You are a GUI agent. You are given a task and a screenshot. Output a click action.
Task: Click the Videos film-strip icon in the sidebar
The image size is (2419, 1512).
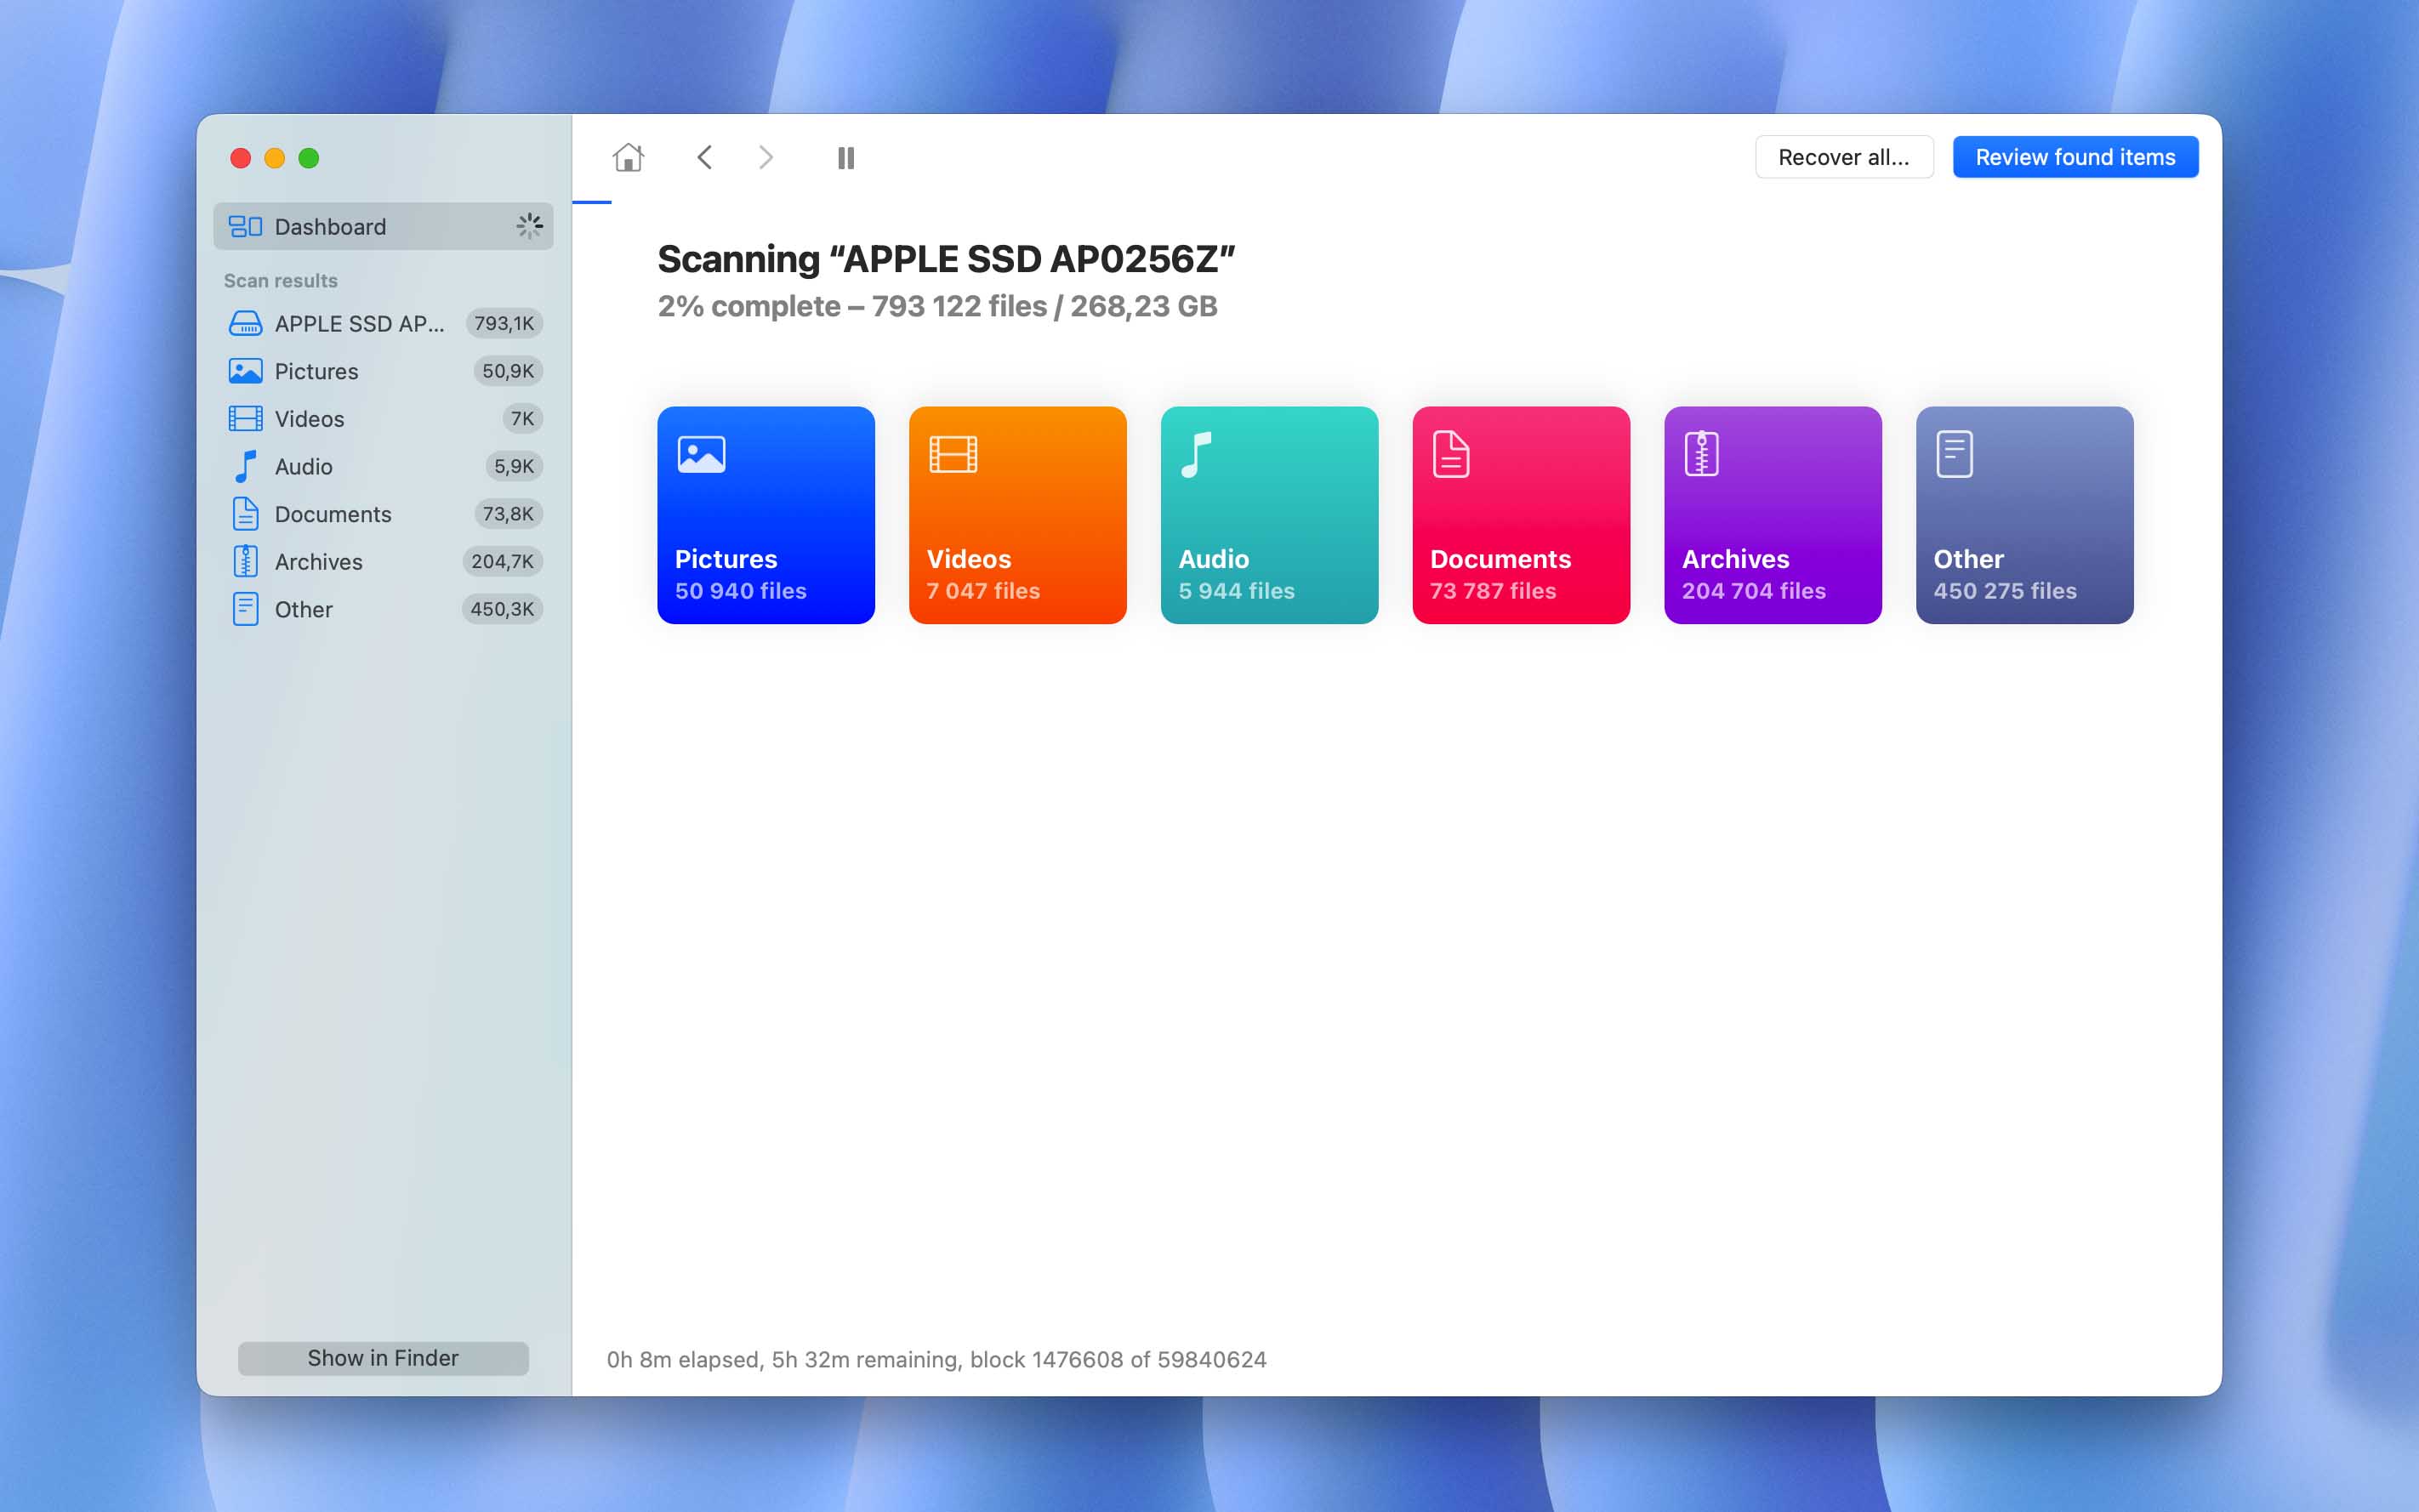245,418
